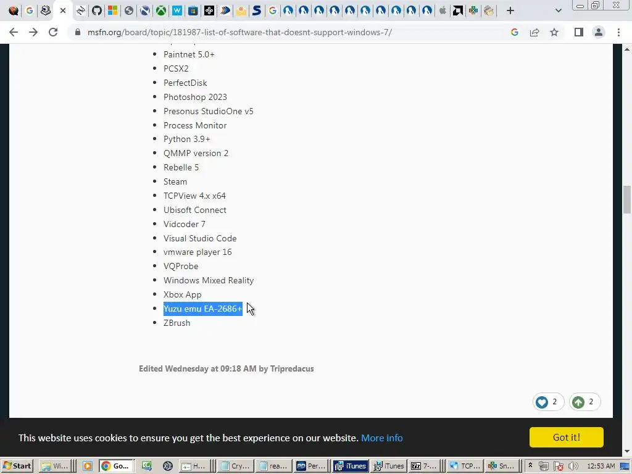Click the Paintnet 5.0+ list entry
The image size is (632, 474).
pyautogui.click(x=189, y=54)
